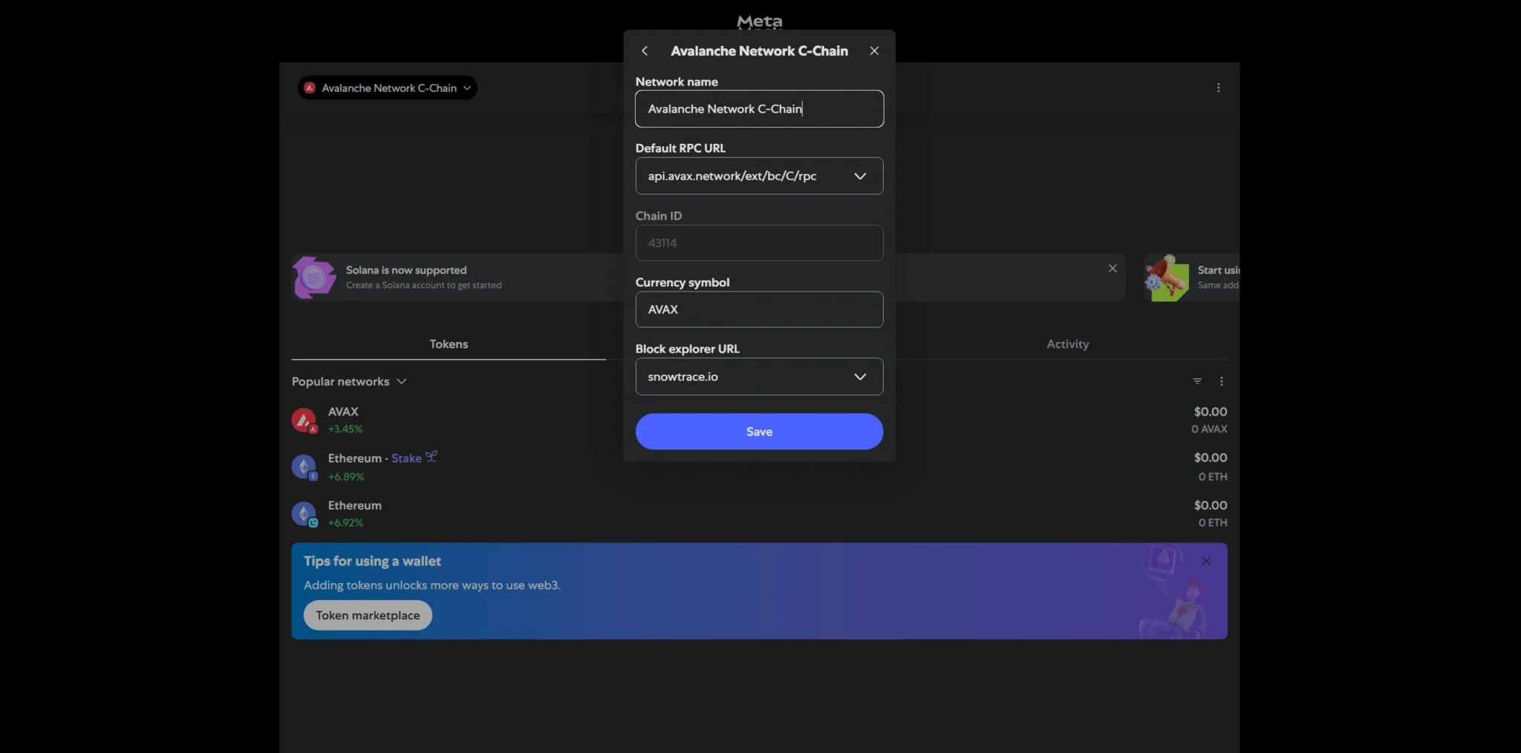Open the token list three-dot menu
The image size is (1521, 753).
pyautogui.click(x=1221, y=381)
